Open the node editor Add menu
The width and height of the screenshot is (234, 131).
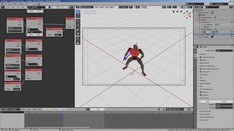(x=18, y=7)
